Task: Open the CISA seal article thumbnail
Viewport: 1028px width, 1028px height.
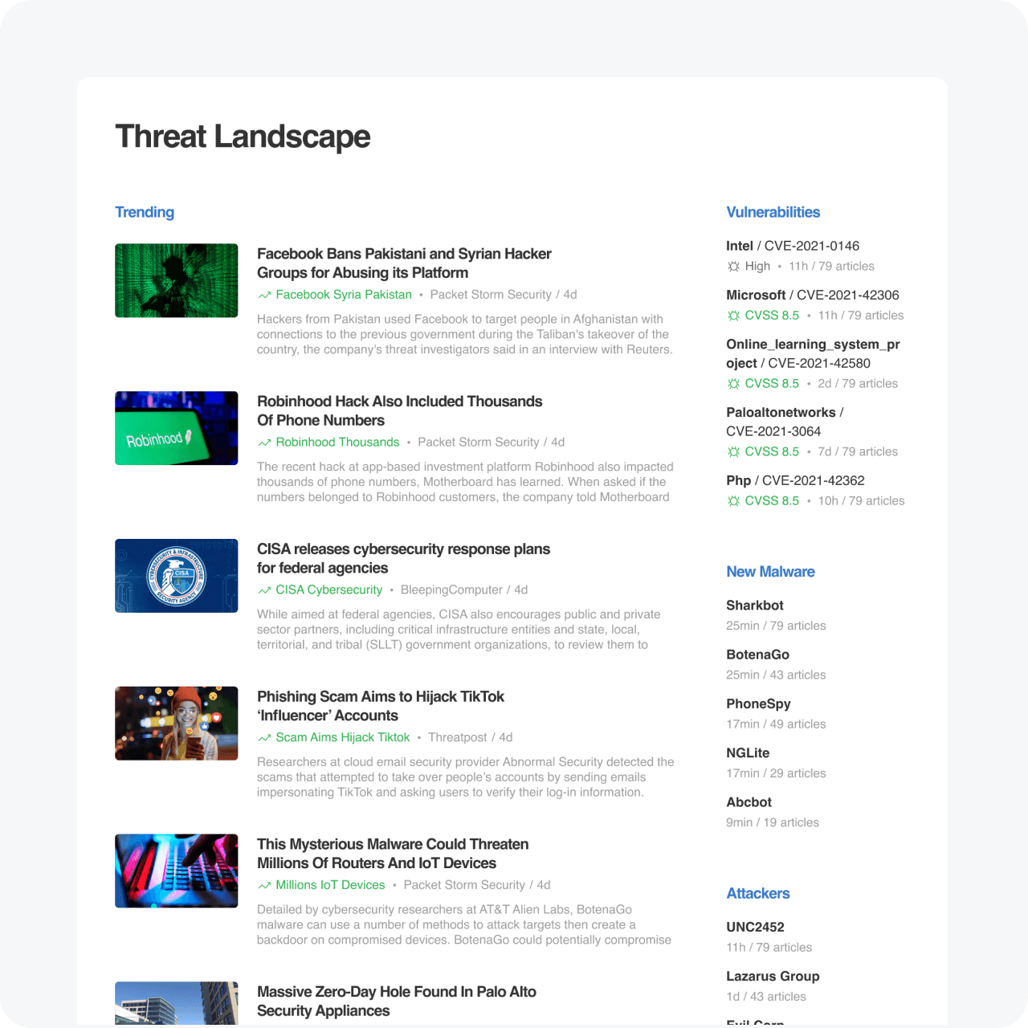Action: 177,576
